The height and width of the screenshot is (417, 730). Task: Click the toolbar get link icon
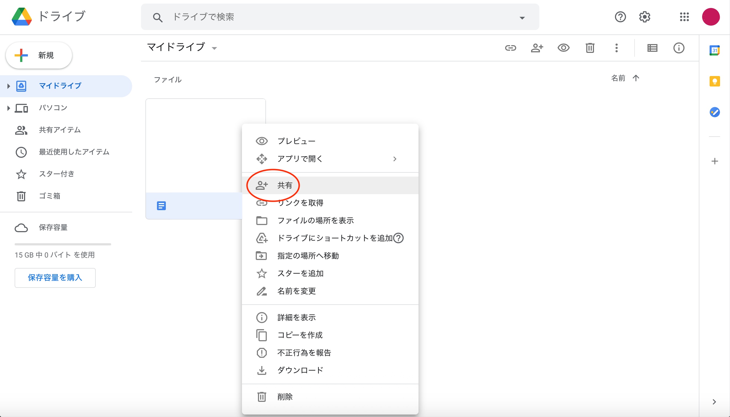point(511,48)
